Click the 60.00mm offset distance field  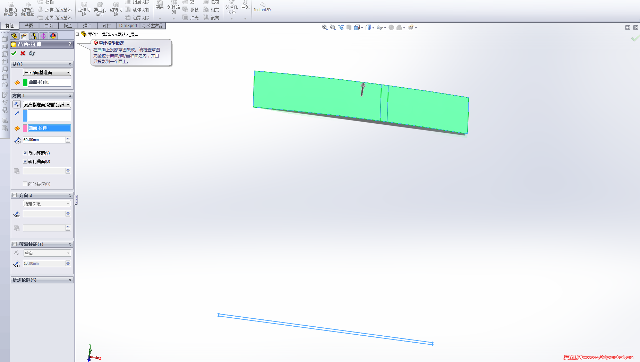(44, 140)
